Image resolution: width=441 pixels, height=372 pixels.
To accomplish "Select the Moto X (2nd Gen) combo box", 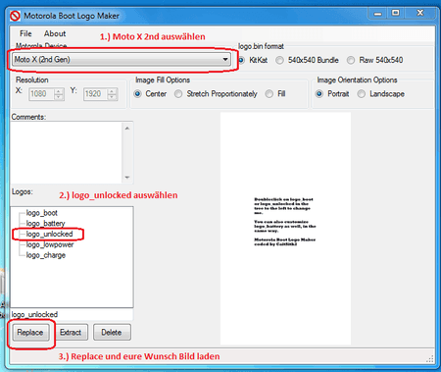I will click(x=122, y=60).
